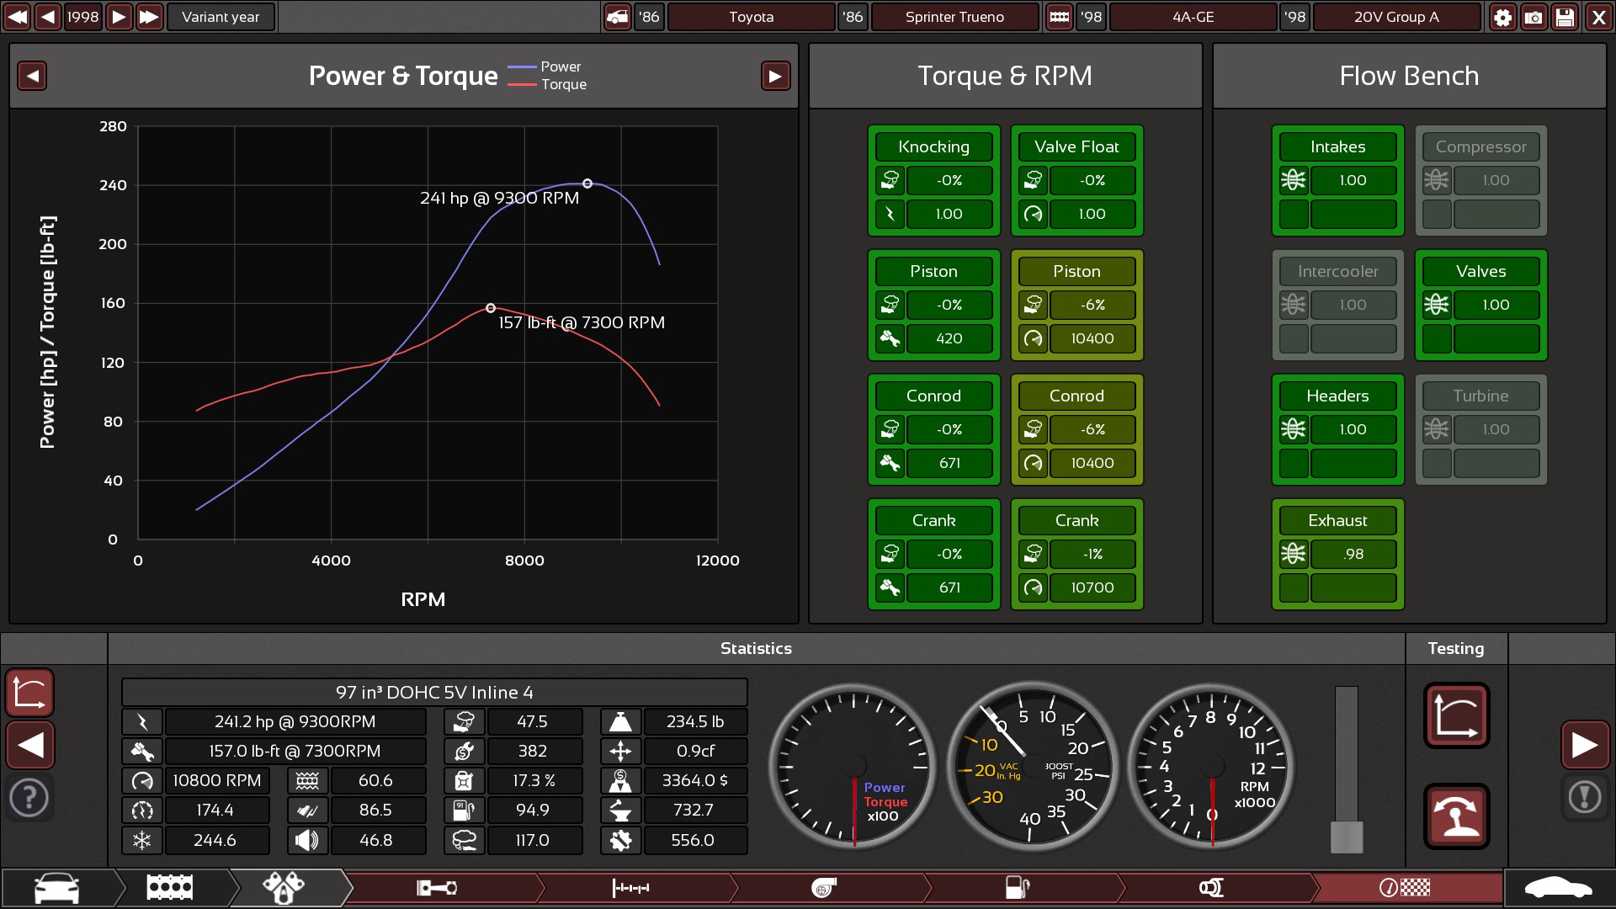
Task: Fast-rewind the variant year
Action: (18, 17)
